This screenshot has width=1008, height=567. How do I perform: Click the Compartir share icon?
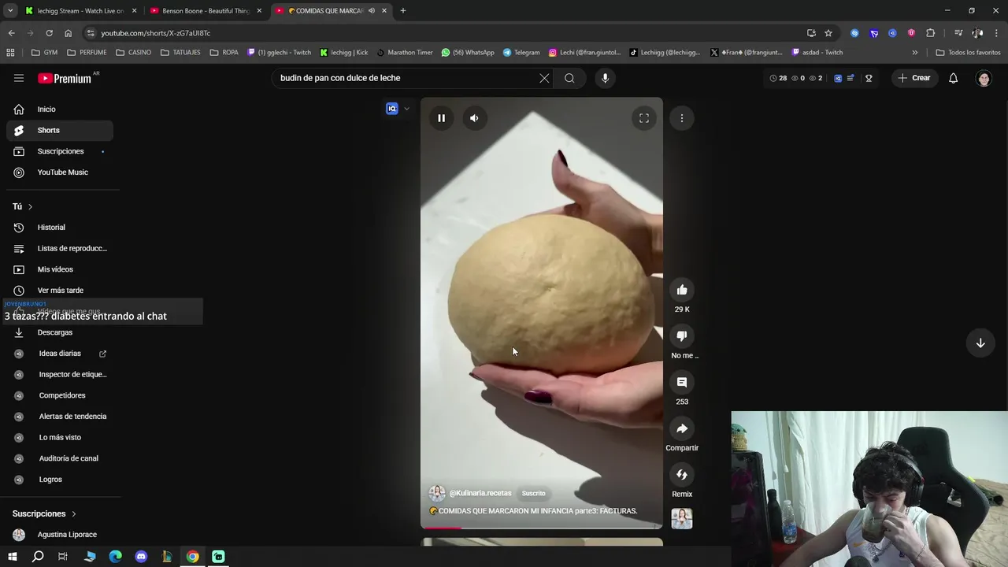click(682, 428)
